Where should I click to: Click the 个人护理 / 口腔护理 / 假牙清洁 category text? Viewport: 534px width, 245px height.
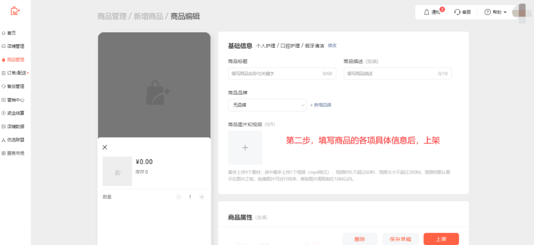point(290,46)
